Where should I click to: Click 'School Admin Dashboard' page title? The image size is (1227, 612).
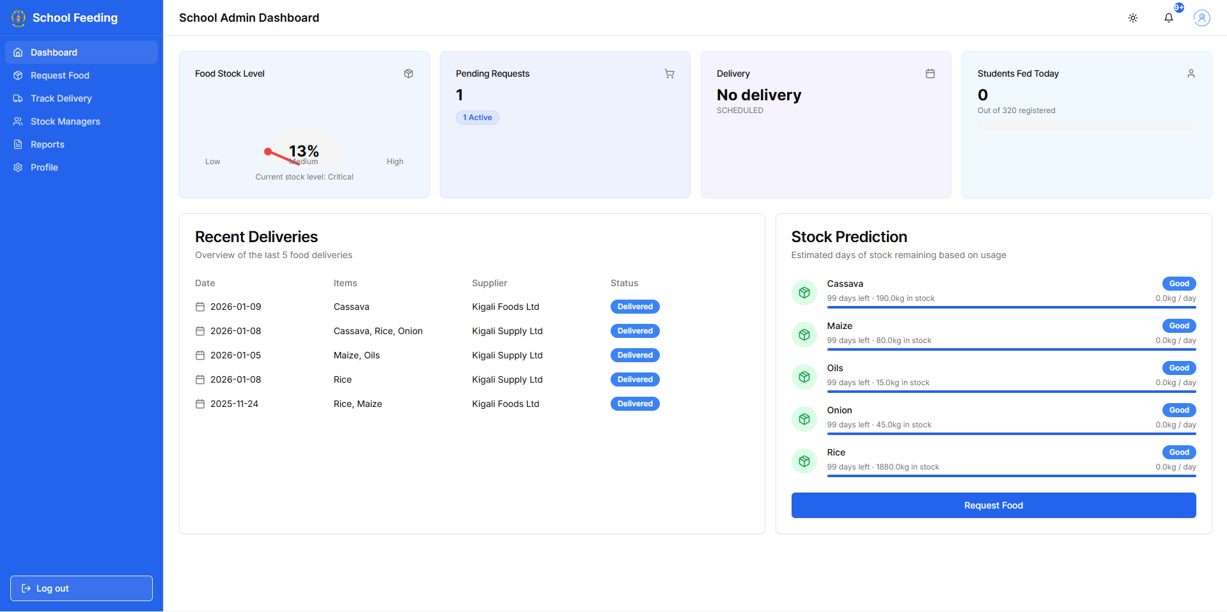pos(249,18)
